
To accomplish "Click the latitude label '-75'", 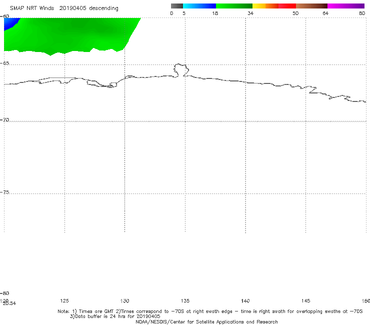I will pos(4,192).
